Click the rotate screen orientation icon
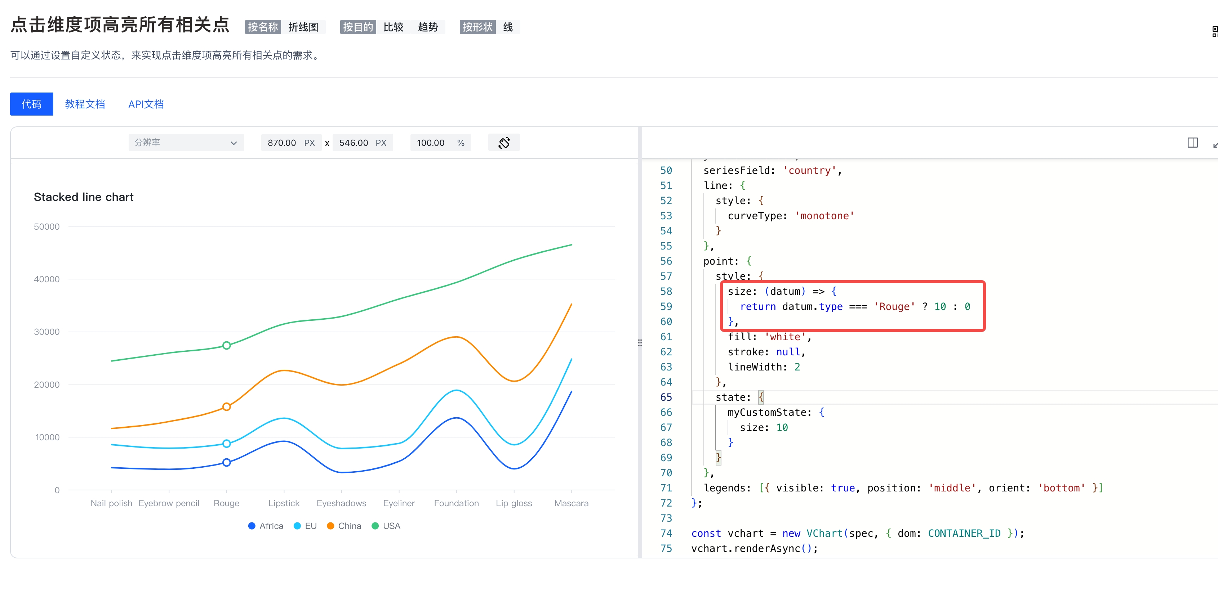 pyautogui.click(x=503, y=143)
